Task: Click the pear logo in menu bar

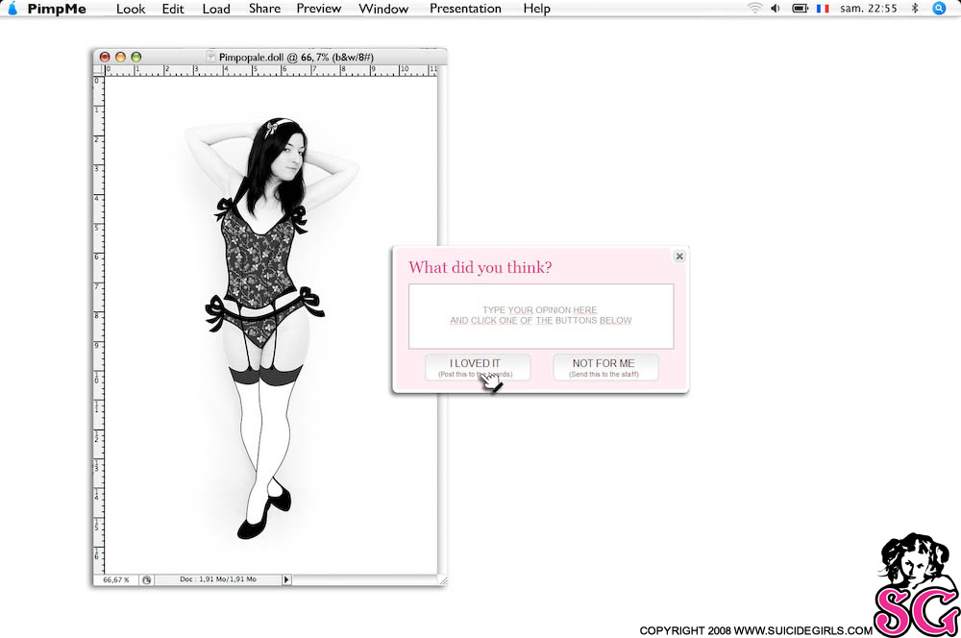Action: point(12,8)
